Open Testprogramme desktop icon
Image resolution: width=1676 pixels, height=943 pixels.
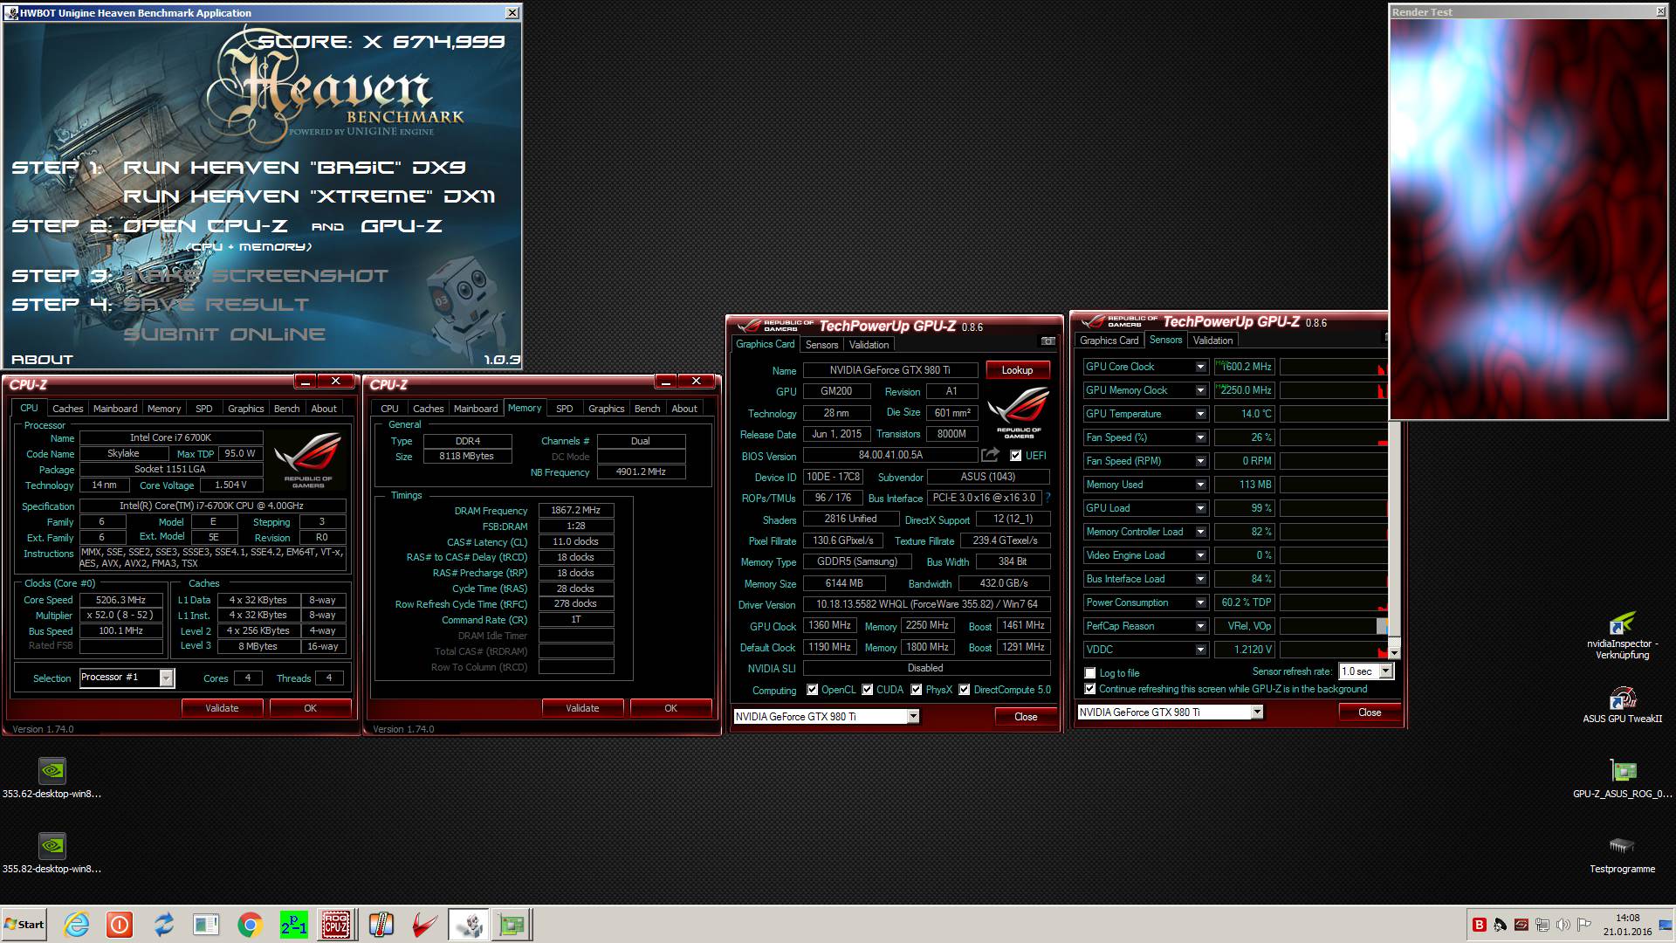[1622, 854]
